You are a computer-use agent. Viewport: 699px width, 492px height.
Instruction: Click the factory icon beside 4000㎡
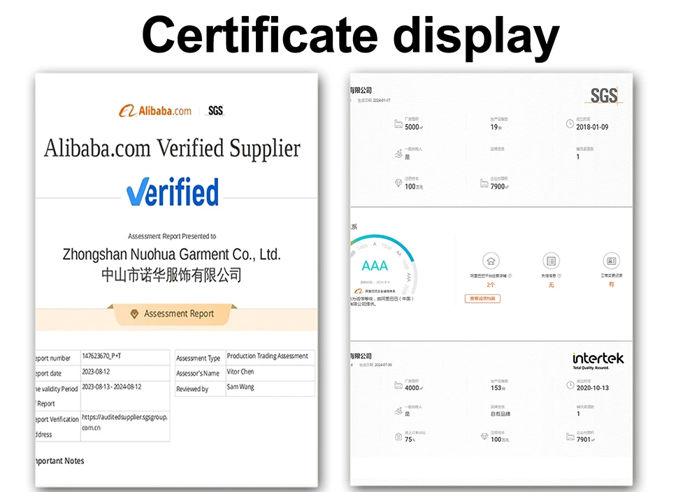398,385
